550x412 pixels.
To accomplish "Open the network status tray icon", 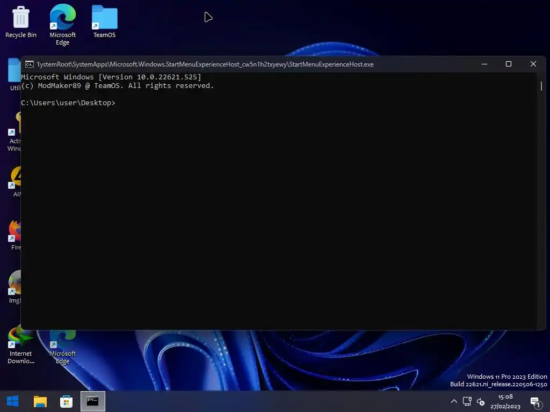I will pyautogui.click(x=467, y=401).
